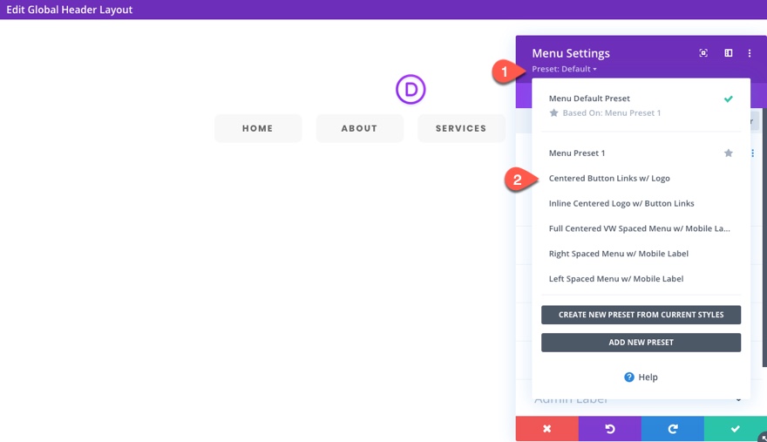Toggle the snap modal sidebar icon
This screenshot has height=442, width=767.
coord(728,53)
